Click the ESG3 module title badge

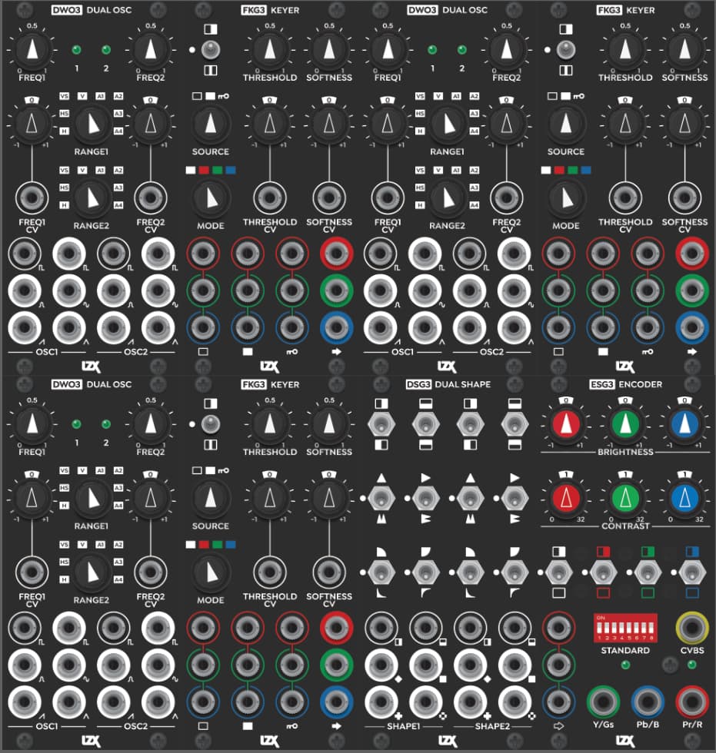[602, 384]
